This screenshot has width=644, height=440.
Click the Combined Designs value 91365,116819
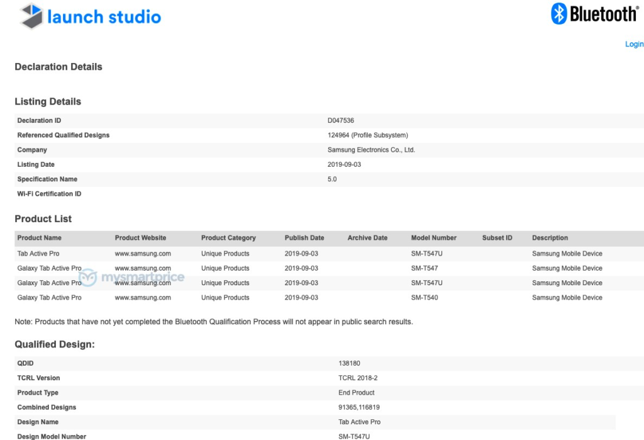tap(359, 407)
